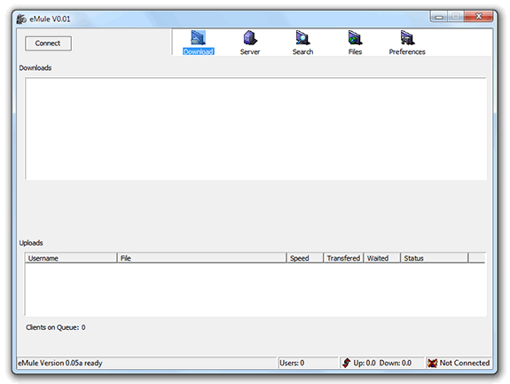Sort uploads by Speed column
The height and width of the screenshot is (384, 510).
[305, 258]
